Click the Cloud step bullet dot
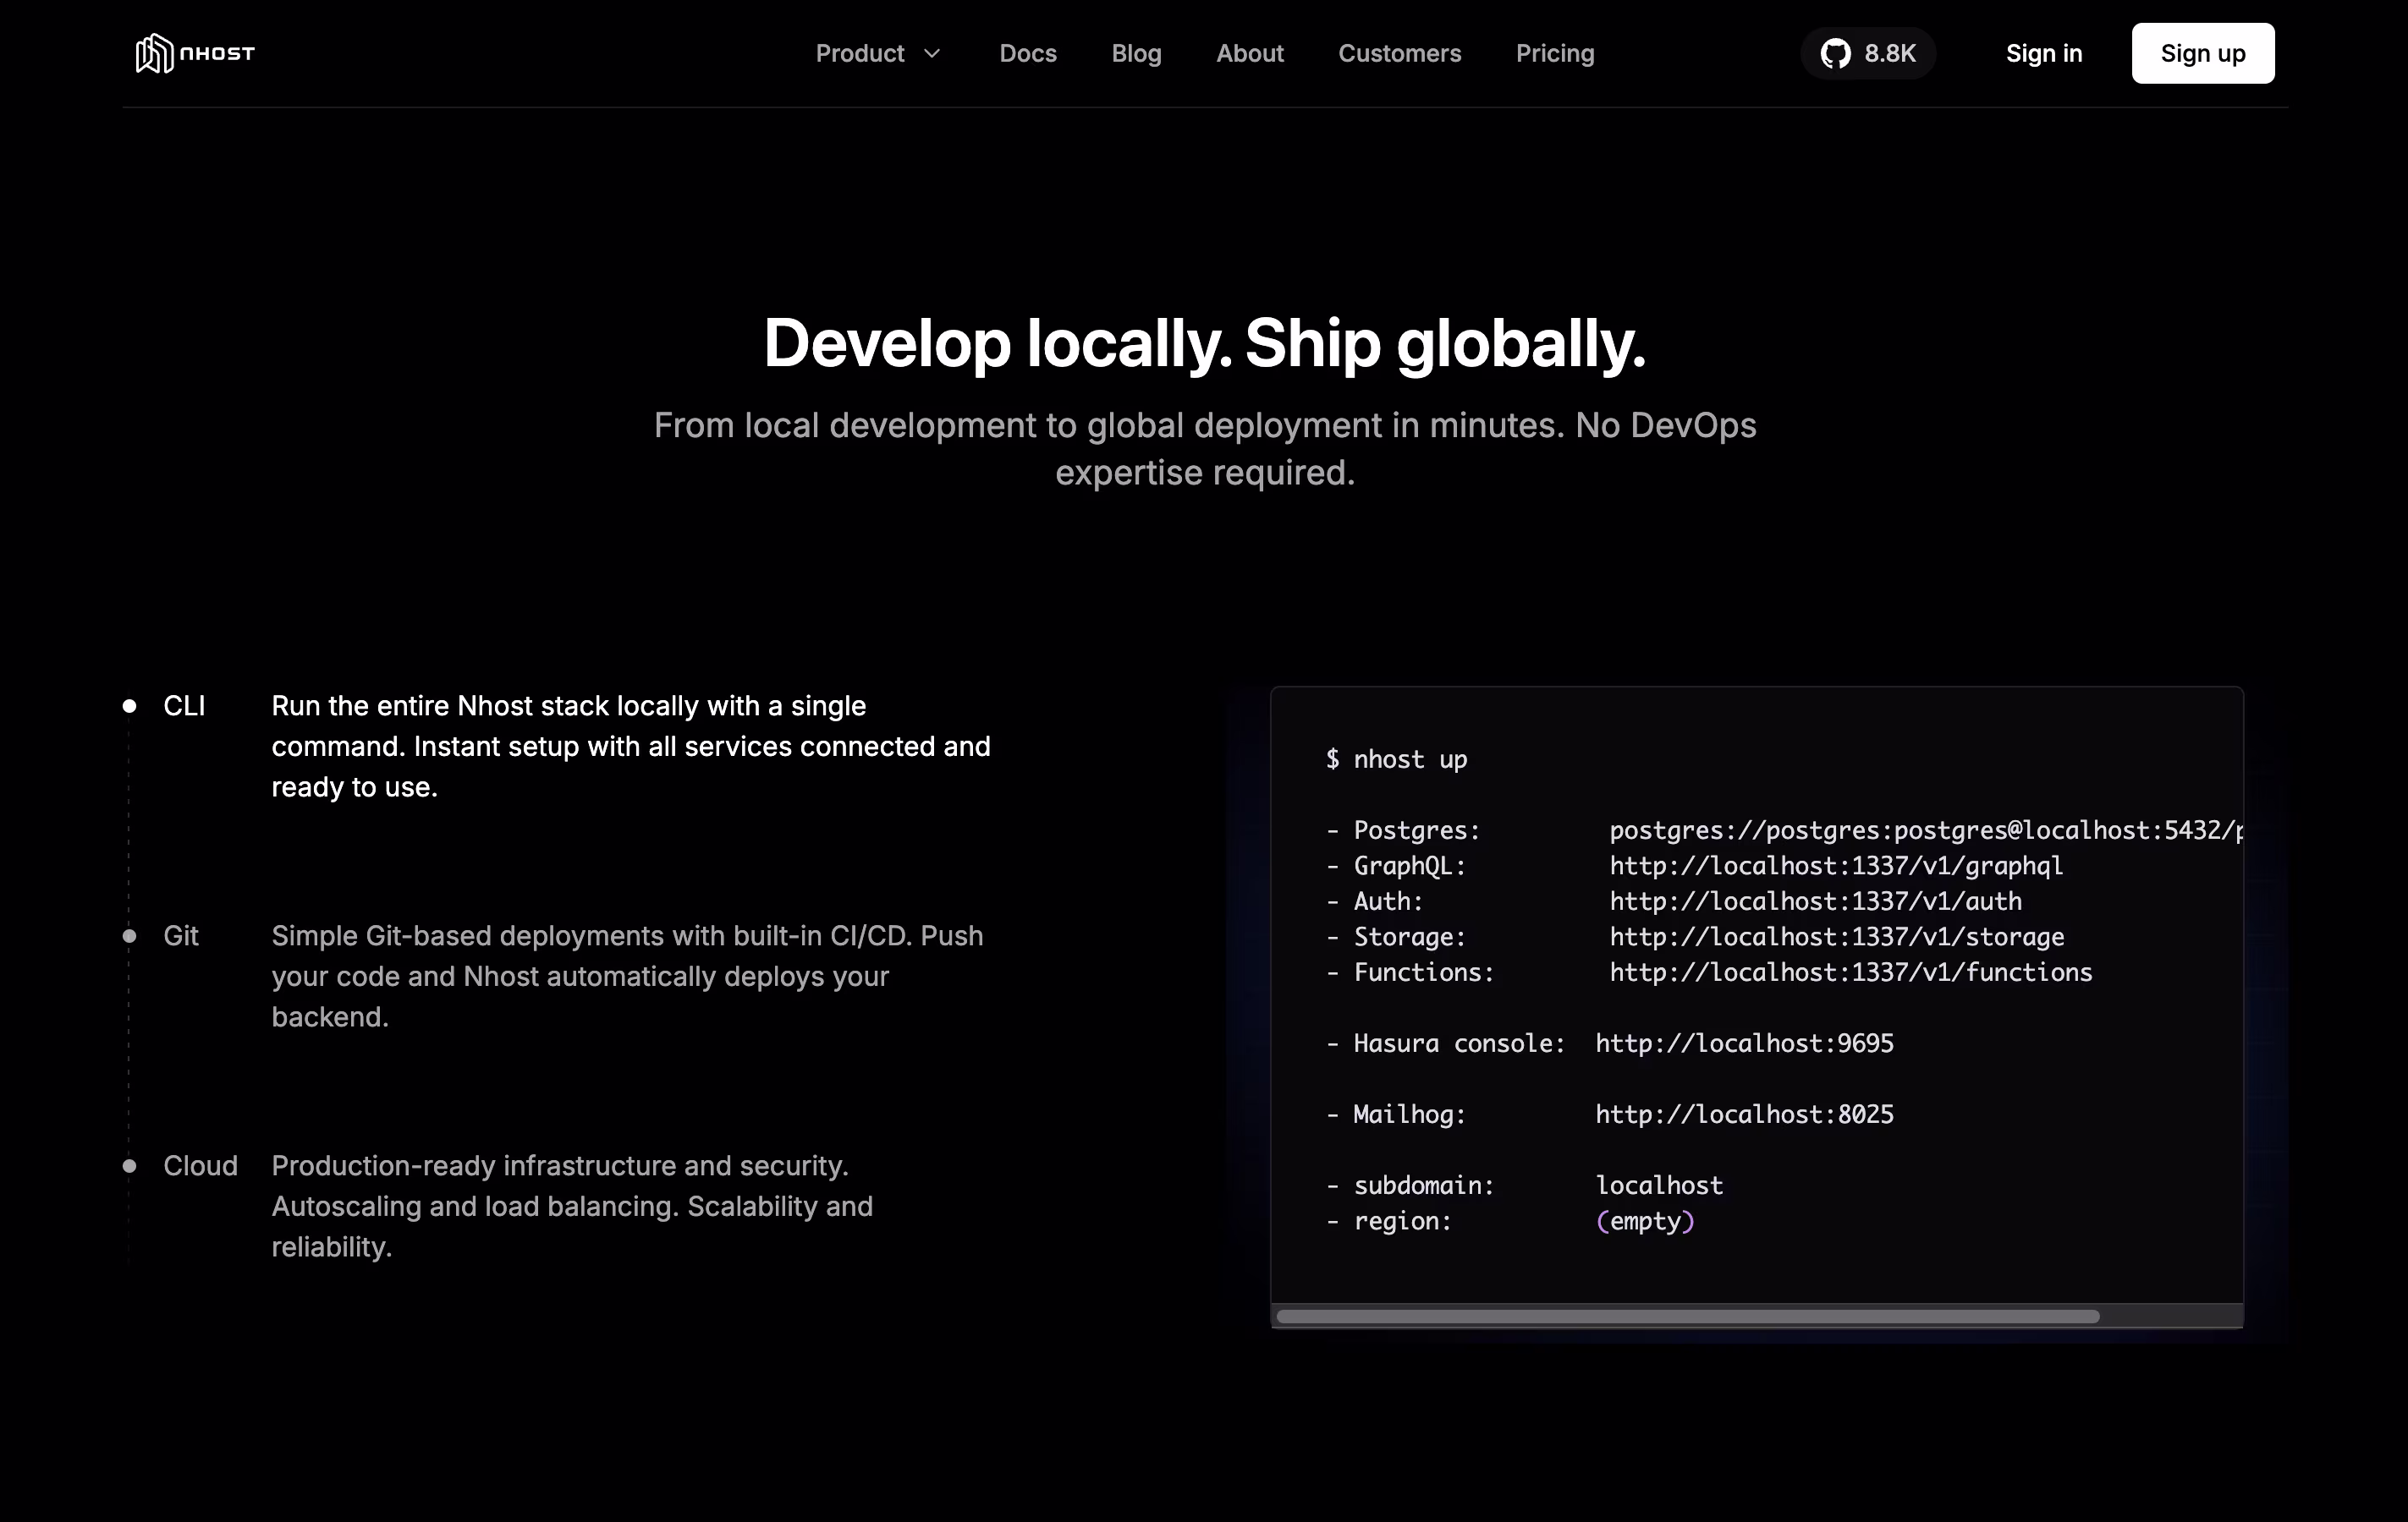The image size is (2408, 1522). [129, 1165]
